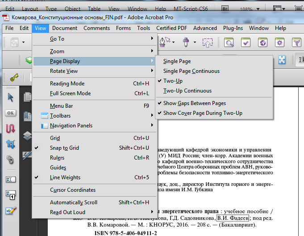304x236 pixels.
Task: Select the Crop tool icon
Action: (10, 144)
